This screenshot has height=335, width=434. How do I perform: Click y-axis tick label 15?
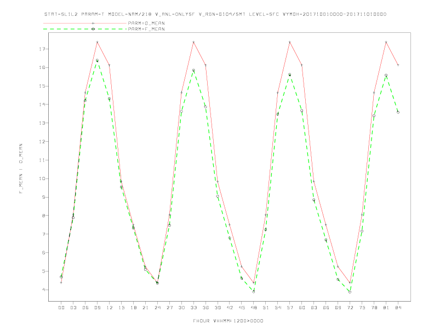(x=42, y=86)
